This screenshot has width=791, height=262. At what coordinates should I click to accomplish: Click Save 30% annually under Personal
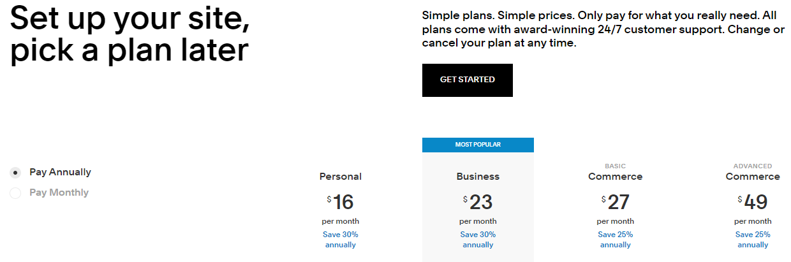[x=340, y=240]
